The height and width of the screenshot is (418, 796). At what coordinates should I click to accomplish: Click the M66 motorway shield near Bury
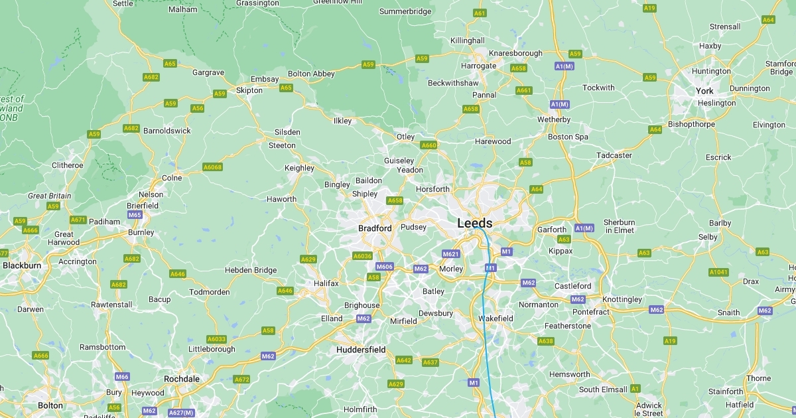(x=122, y=377)
